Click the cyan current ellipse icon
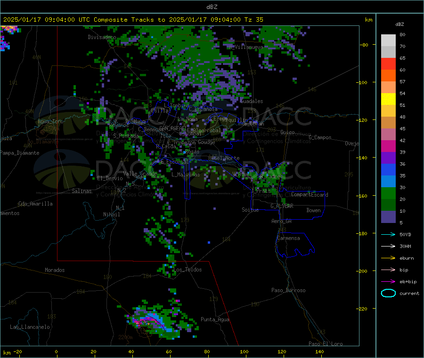The image size is (424, 358). coord(388,293)
